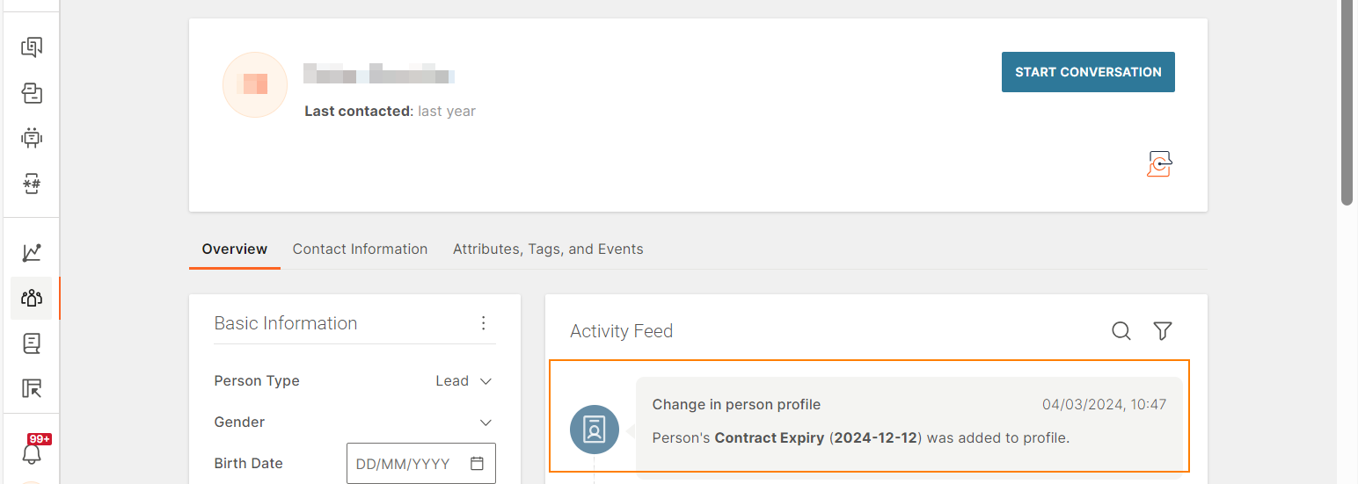Viewport: 1358px width, 484px height.
Task: Open the broadcast messages sidebar icon
Action: 32,93
